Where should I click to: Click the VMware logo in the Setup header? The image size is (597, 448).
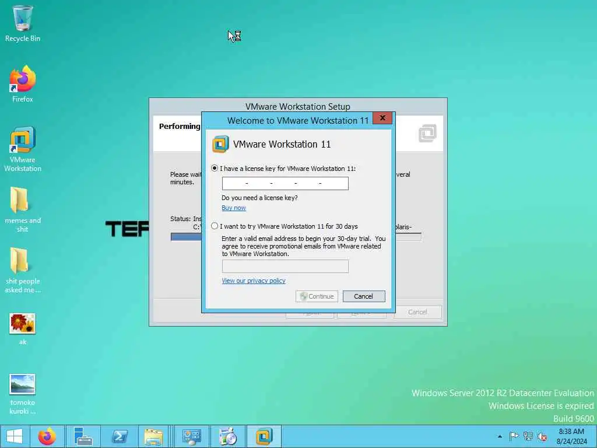(x=427, y=133)
